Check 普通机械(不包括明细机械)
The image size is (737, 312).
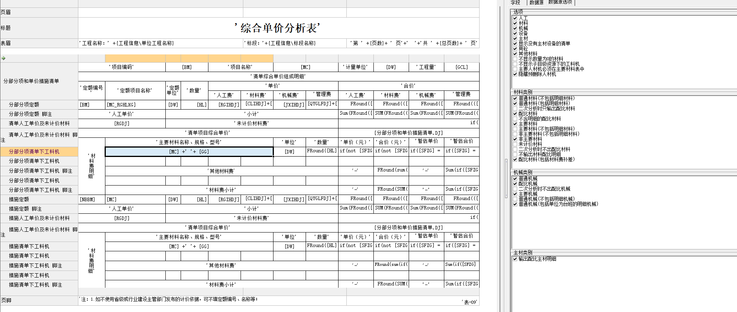(515, 199)
